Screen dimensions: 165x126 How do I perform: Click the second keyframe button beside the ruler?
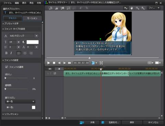(x=59, y=69)
